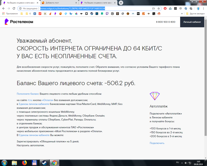Click the cast/device icon in the address bar
The height and width of the screenshot is (166, 207).
(x=153, y=9)
